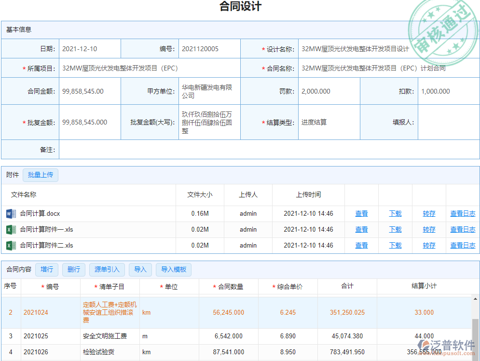Screen dimensions: 480x361
Task: Click the Excel icon beside 合同计算附件二.xls
Action: (x=12, y=245)
